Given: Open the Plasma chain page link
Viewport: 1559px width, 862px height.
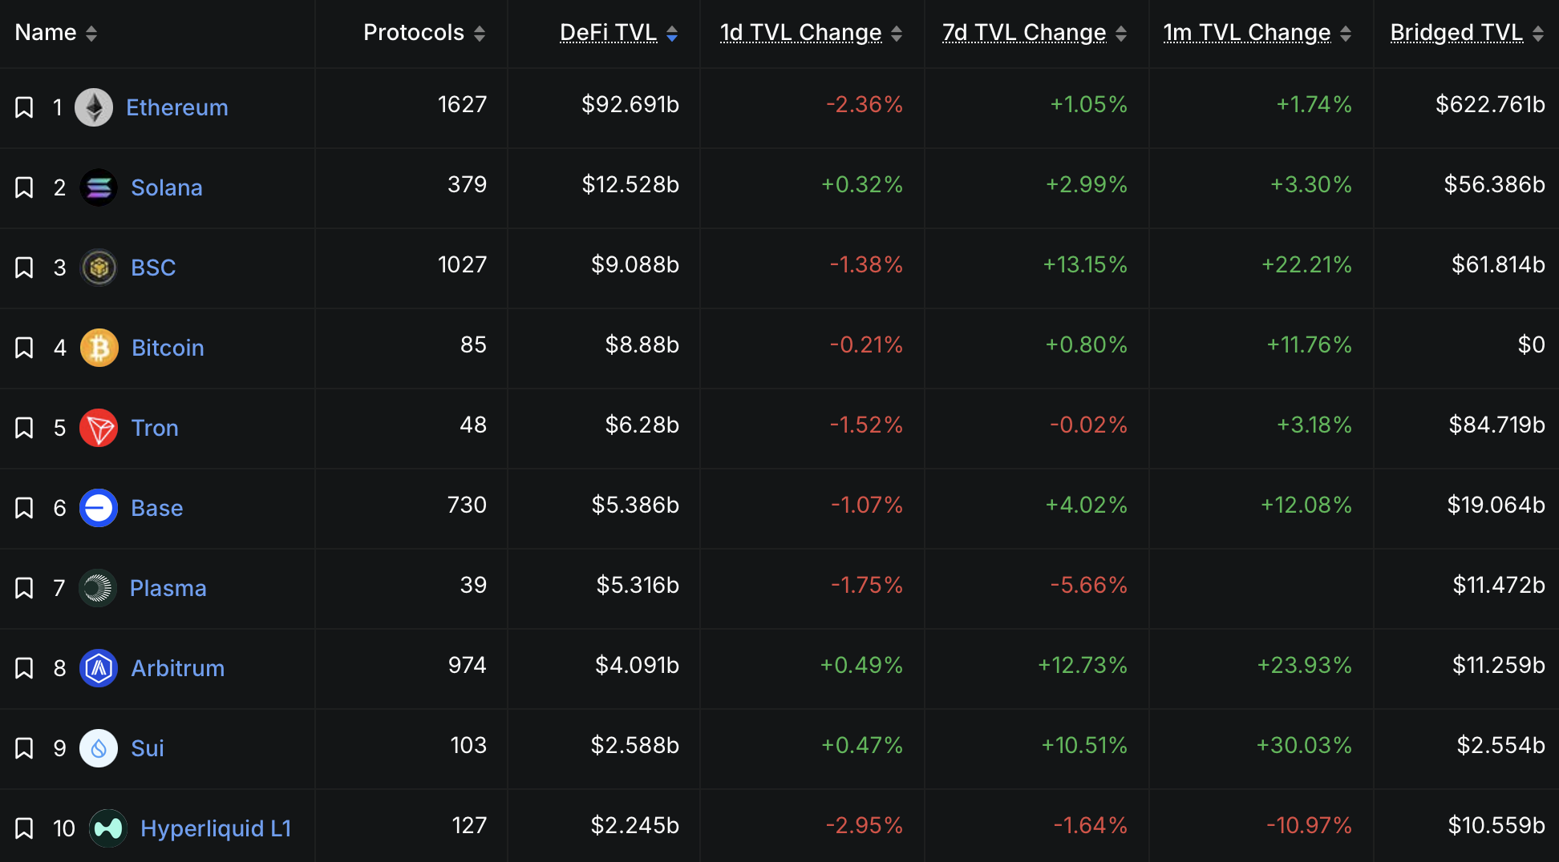Looking at the screenshot, I should [x=168, y=588].
